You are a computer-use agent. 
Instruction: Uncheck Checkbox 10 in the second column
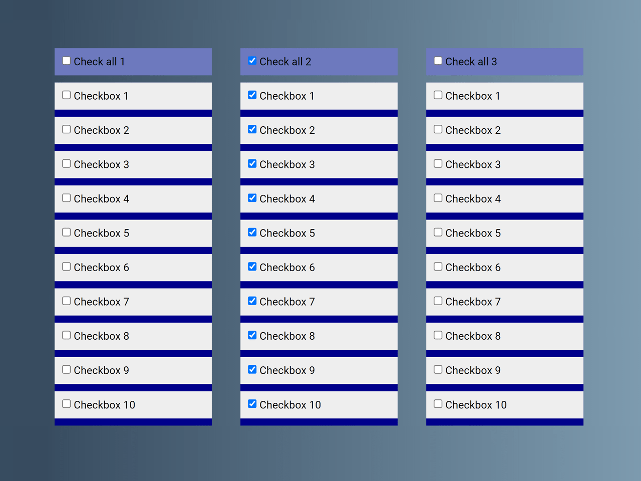[x=252, y=403]
